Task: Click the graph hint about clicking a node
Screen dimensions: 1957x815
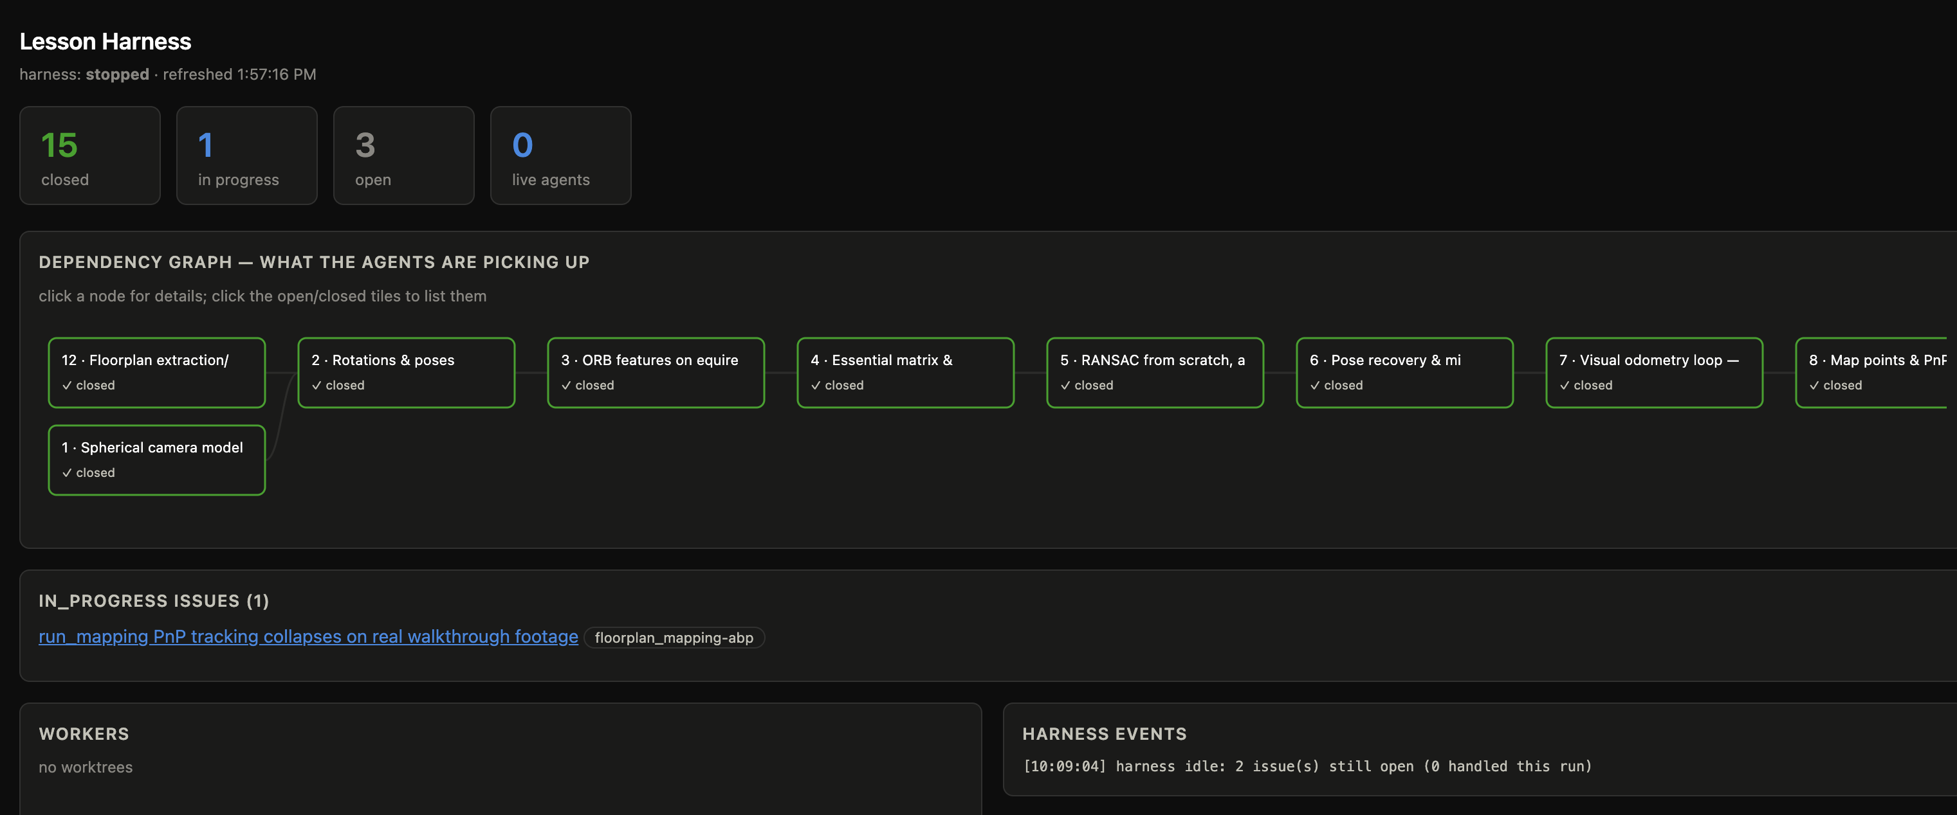Action: pos(263,296)
